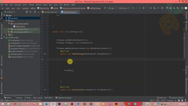The height and width of the screenshot is (106, 188).
Task: Click the Search Everywhere magnifier icon
Action: click(x=182, y=8)
